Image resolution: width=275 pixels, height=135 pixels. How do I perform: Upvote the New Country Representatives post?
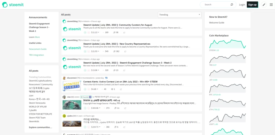pos(85,51)
